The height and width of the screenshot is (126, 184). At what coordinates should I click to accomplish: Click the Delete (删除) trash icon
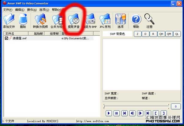(23, 21)
